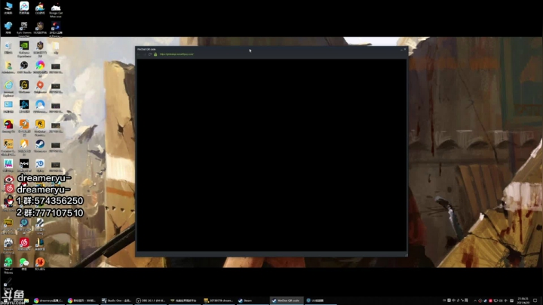Image resolution: width=543 pixels, height=305 pixels.
Task: Open Sea of Thieves desktop shortcut
Action: [8, 266]
